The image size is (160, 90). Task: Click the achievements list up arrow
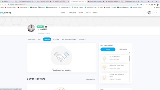pos(129,53)
